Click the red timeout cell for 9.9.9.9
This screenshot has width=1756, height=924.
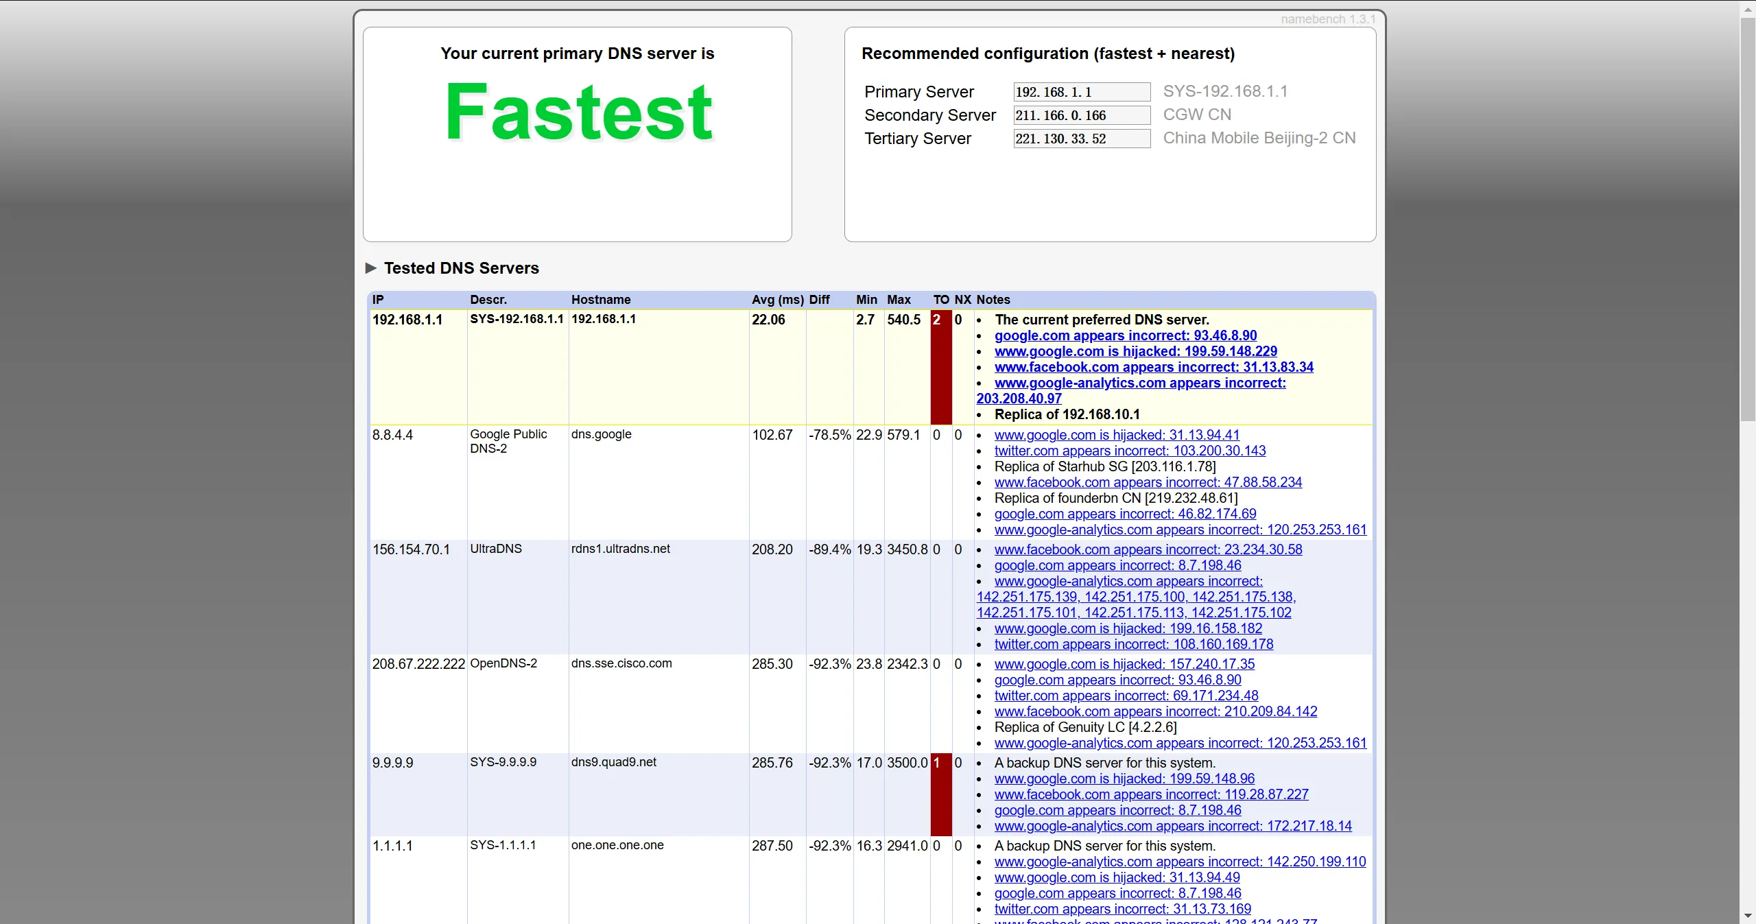[940, 794]
